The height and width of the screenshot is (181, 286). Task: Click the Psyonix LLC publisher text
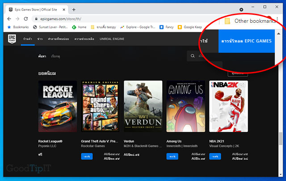pos(47,146)
